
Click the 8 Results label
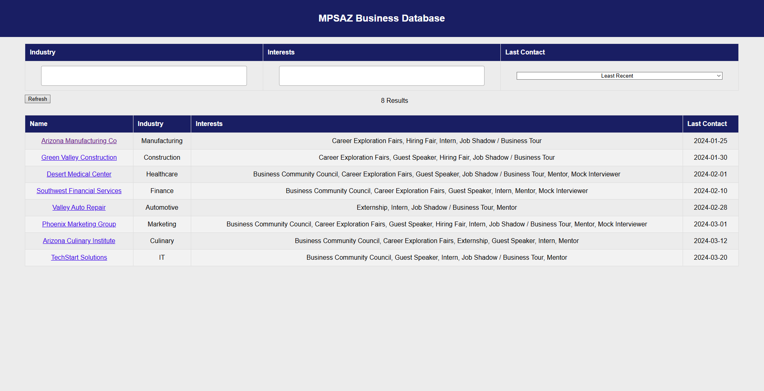coord(394,100)
